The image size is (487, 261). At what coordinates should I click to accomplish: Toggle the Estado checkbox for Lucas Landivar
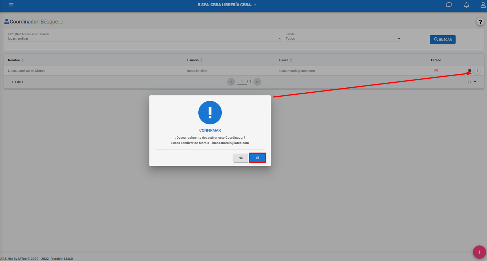(x=436, y=71)
